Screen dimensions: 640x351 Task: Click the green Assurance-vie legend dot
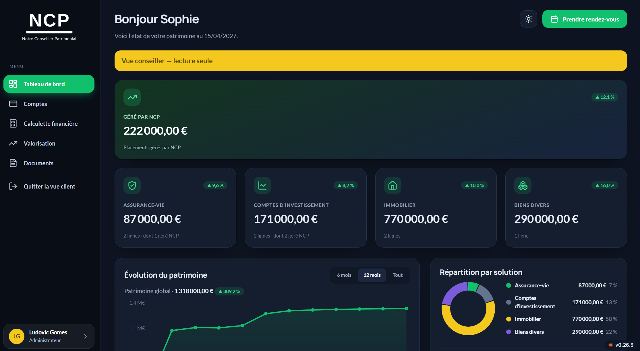(508, 285)
